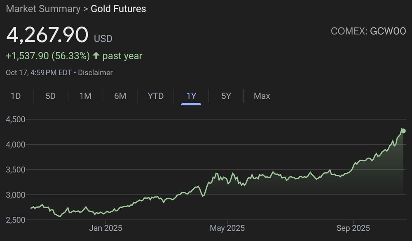Open the Disclaimer link
412x241 pixels.
pos(95,73)
